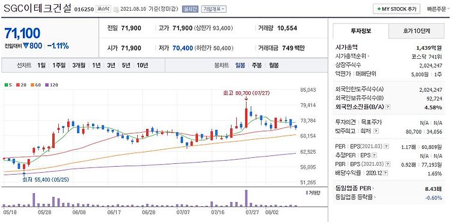Click the 동일업종 PER value 8.43배
The image size is (451, 222).
434,189
